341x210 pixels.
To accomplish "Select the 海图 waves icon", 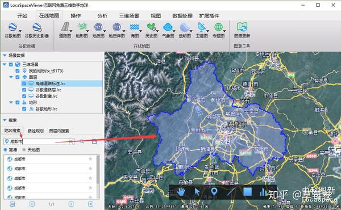I will coord(134,27).
